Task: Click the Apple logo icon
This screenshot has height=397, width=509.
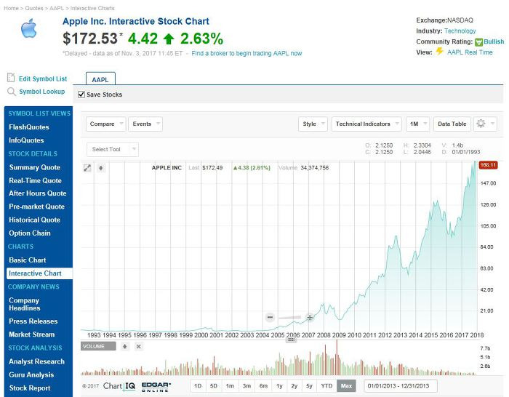Action: click(x=29, y=28)
